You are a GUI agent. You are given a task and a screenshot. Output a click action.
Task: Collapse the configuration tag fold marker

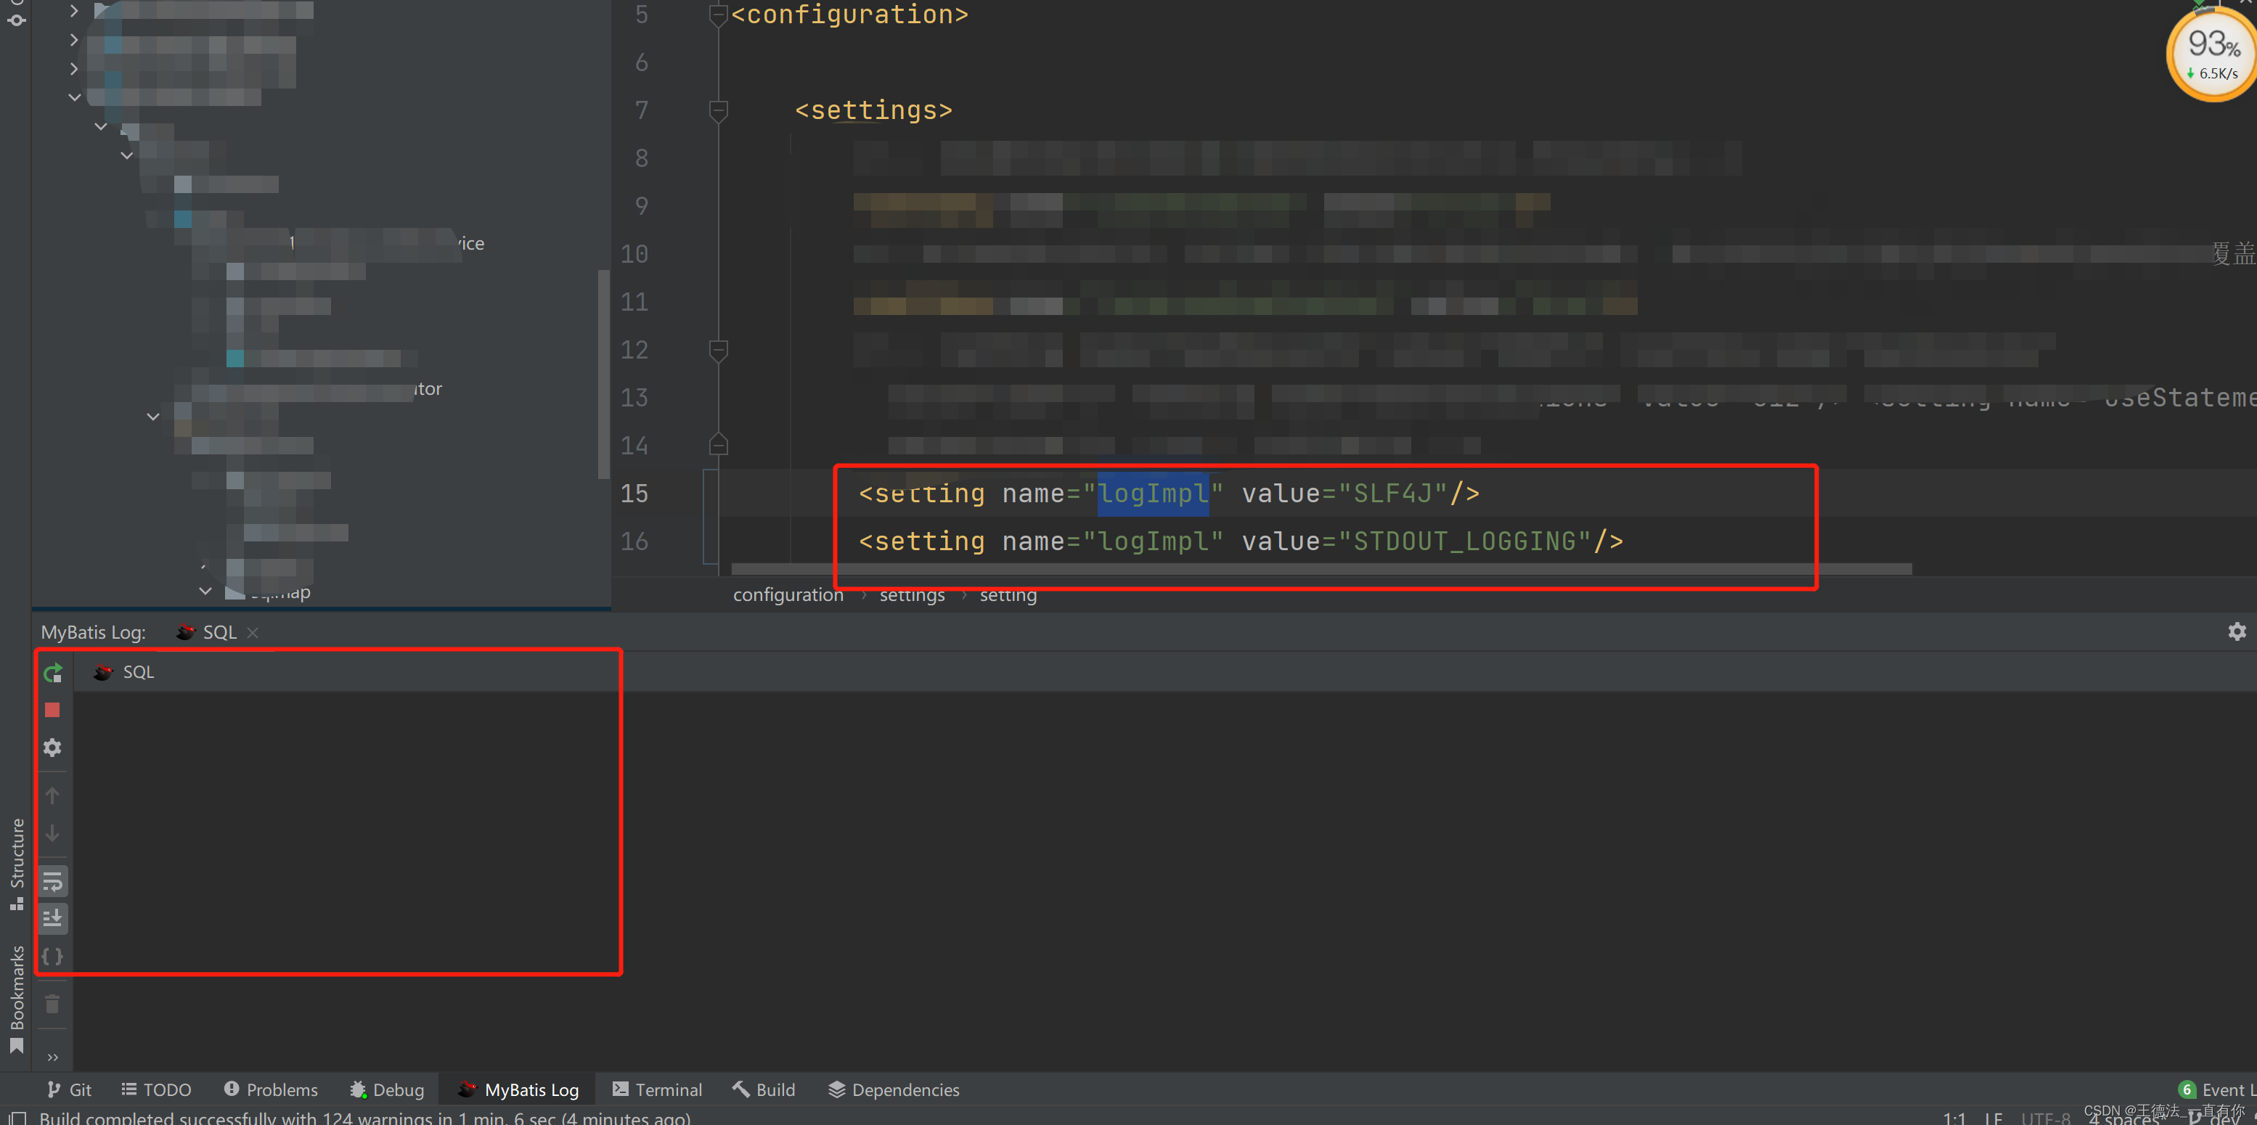[x=717, y=15]
